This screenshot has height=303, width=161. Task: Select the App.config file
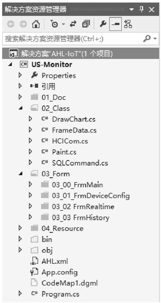coord(59,272)
